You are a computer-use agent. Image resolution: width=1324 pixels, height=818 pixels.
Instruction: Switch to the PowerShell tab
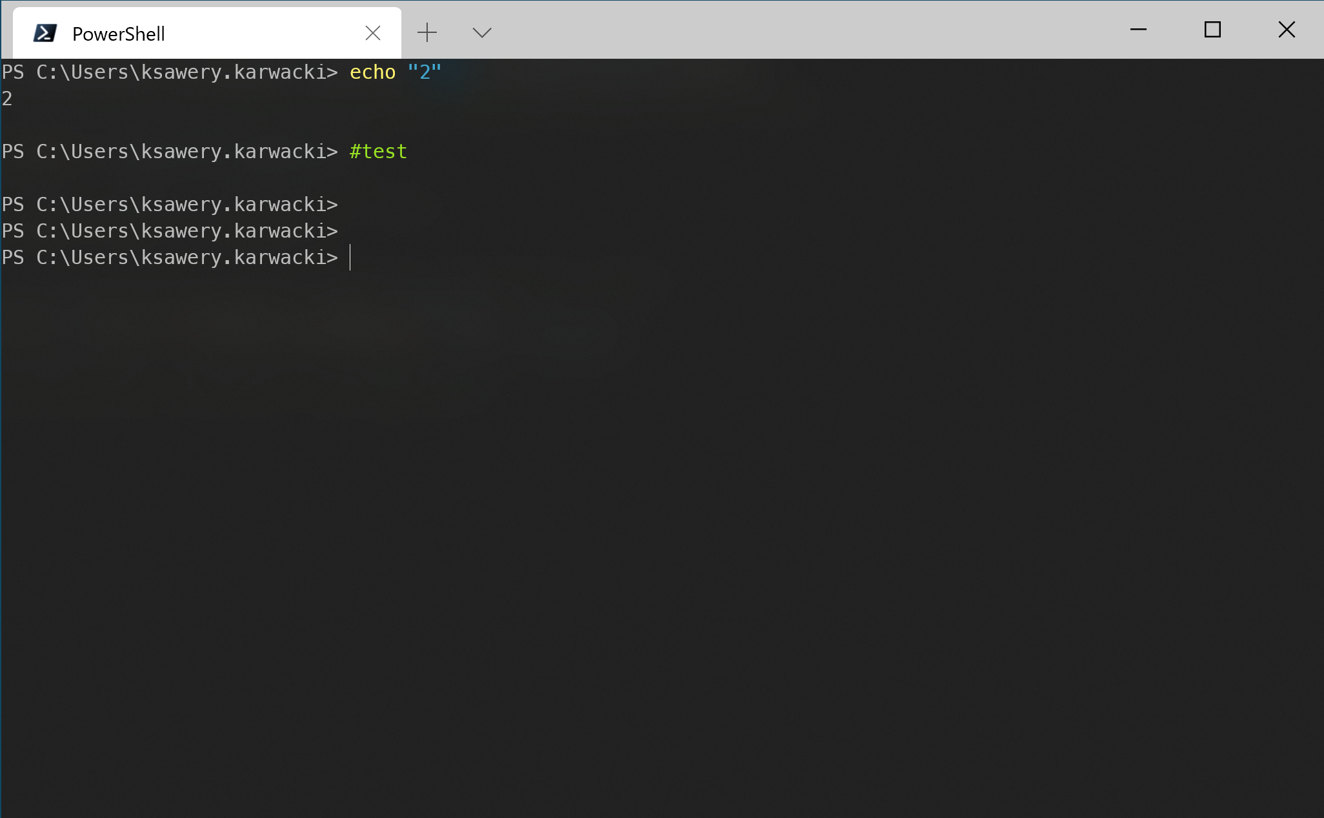point(194,32)
